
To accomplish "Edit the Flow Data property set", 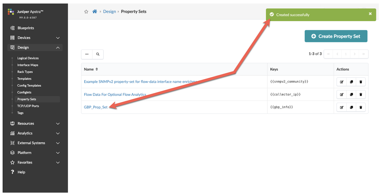I will [342, 94].
